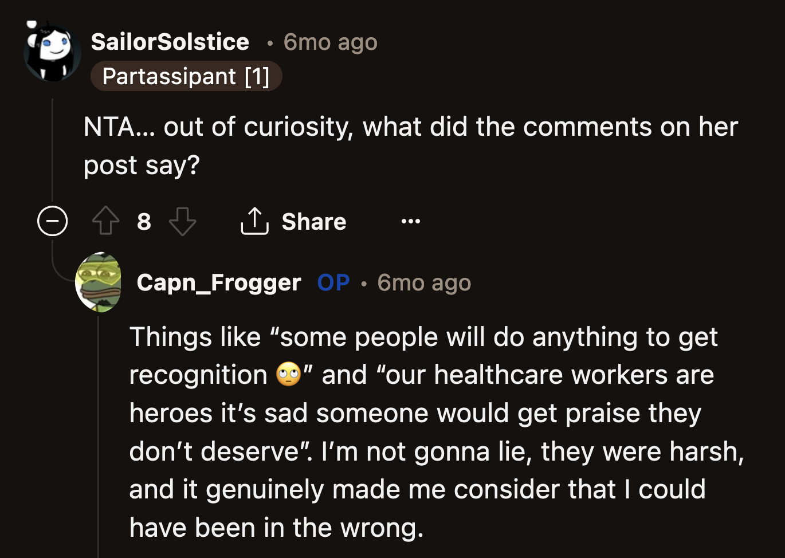Click the vote score number 8

144,221
